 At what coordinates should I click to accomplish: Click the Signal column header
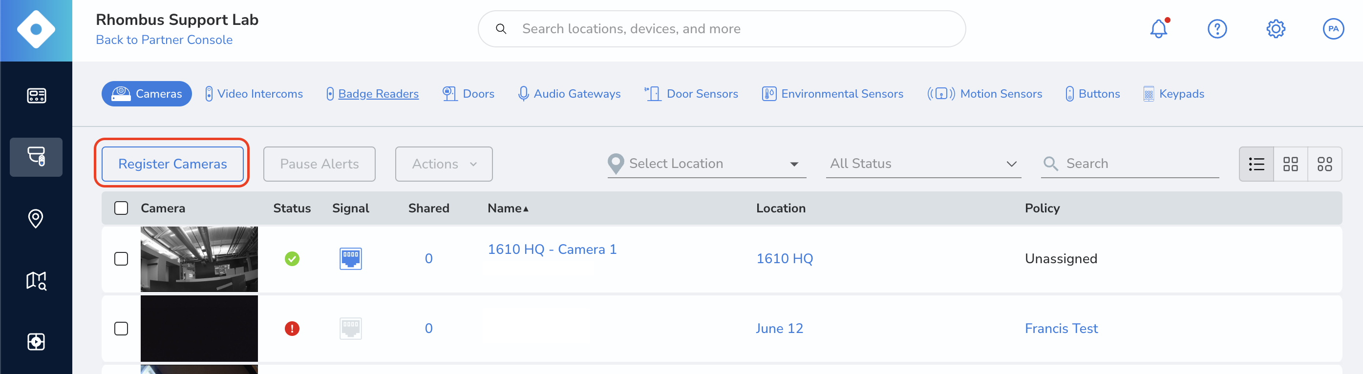350,208
